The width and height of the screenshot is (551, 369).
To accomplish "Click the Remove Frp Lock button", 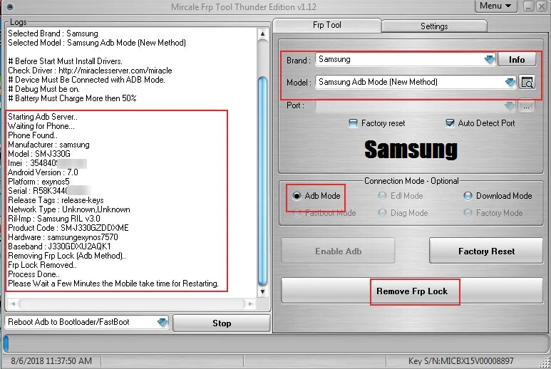I will [x=412, y=291].
